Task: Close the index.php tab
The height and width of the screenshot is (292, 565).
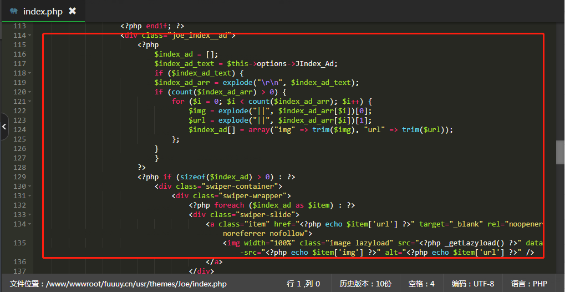Action: pos(73,11)
